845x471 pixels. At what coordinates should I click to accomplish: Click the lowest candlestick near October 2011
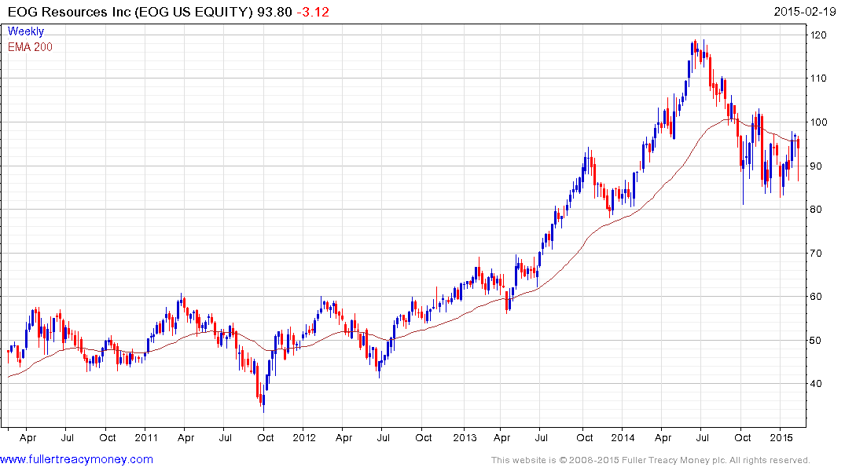click(263, 398)
